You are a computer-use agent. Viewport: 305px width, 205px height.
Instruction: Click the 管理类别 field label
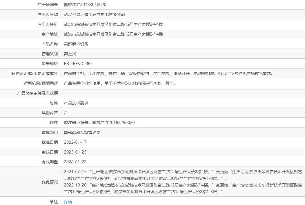tap(50, 54)
